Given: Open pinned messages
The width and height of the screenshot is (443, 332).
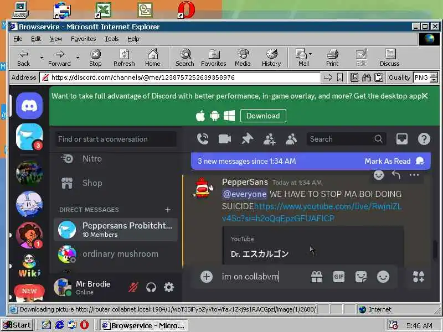Looking at the screenshot, I should [247, 139].
